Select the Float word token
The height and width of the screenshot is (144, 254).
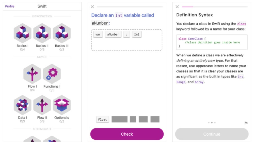[x=102, y=119]
